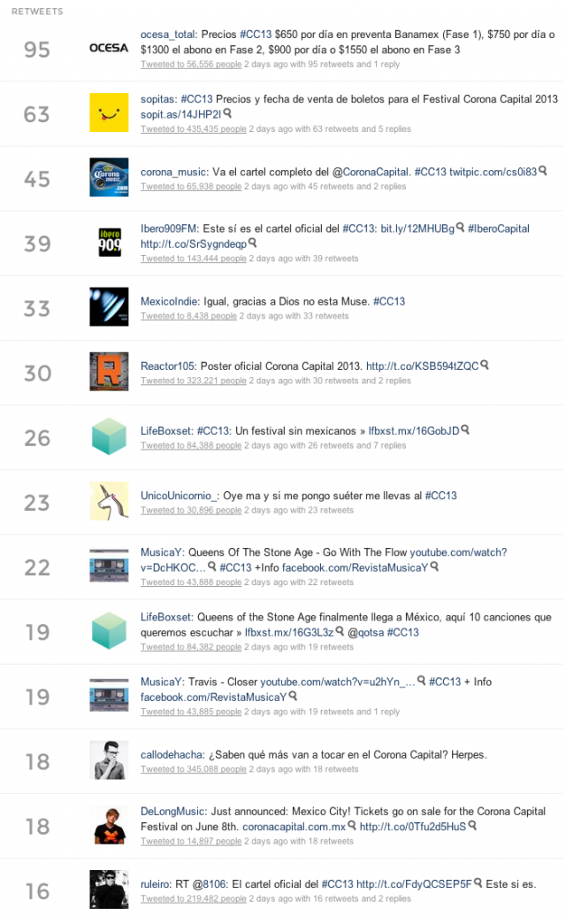Click magnifier icon beside twitpic.com/cs0i83
This screenshot has width=566, height=917.
point(543,171)
